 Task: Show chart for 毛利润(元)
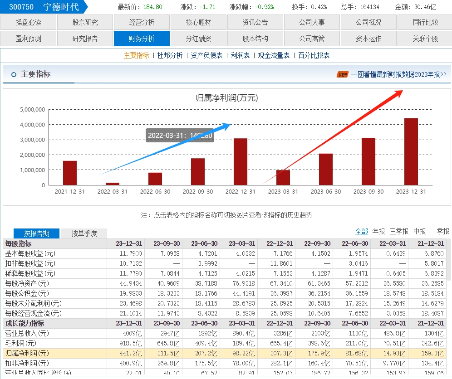click(21, 343)
